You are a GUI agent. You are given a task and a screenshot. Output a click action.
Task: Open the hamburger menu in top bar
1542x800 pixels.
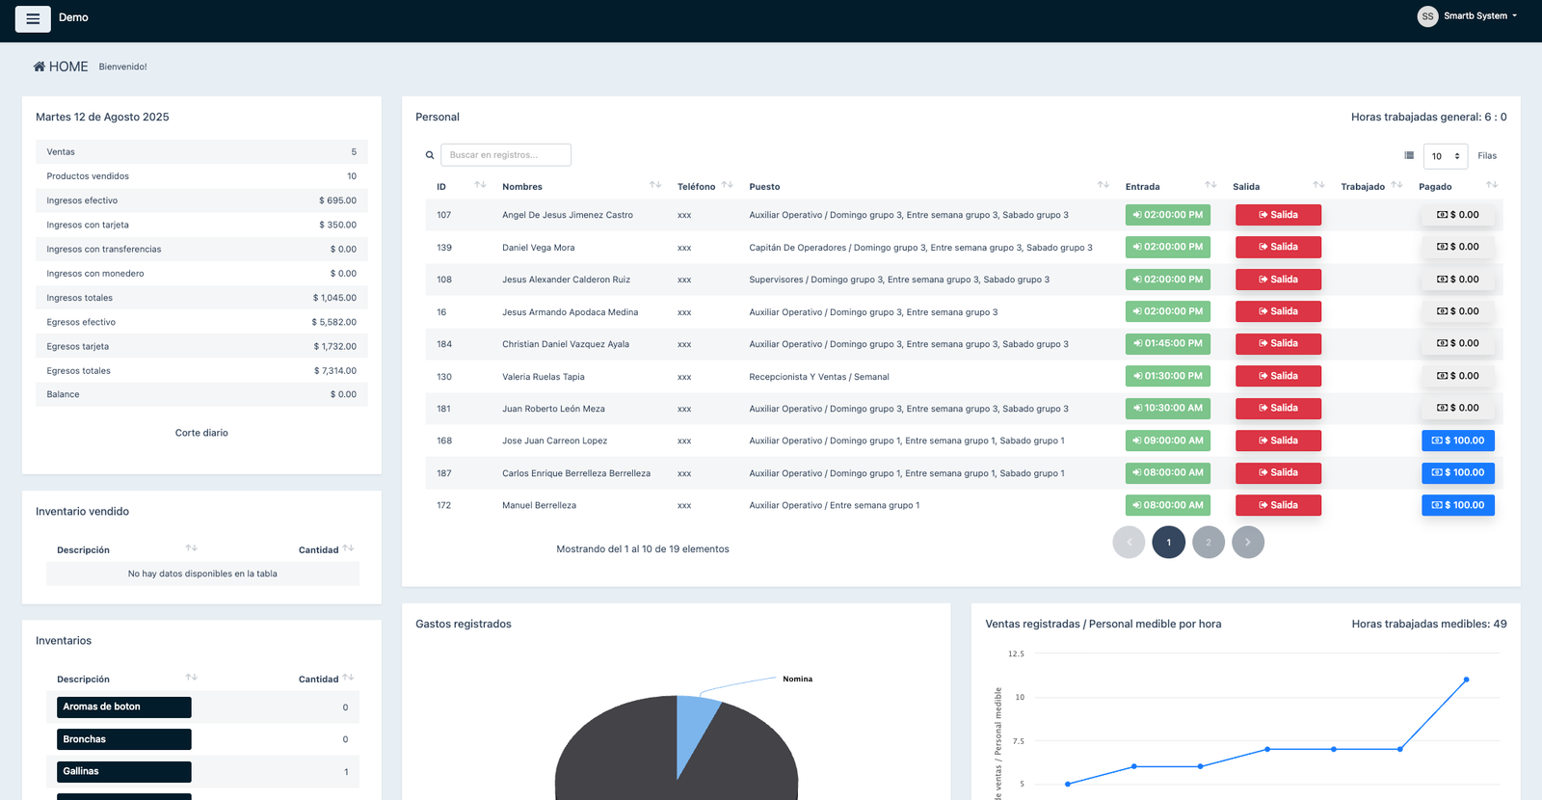[x=33, y=18]
